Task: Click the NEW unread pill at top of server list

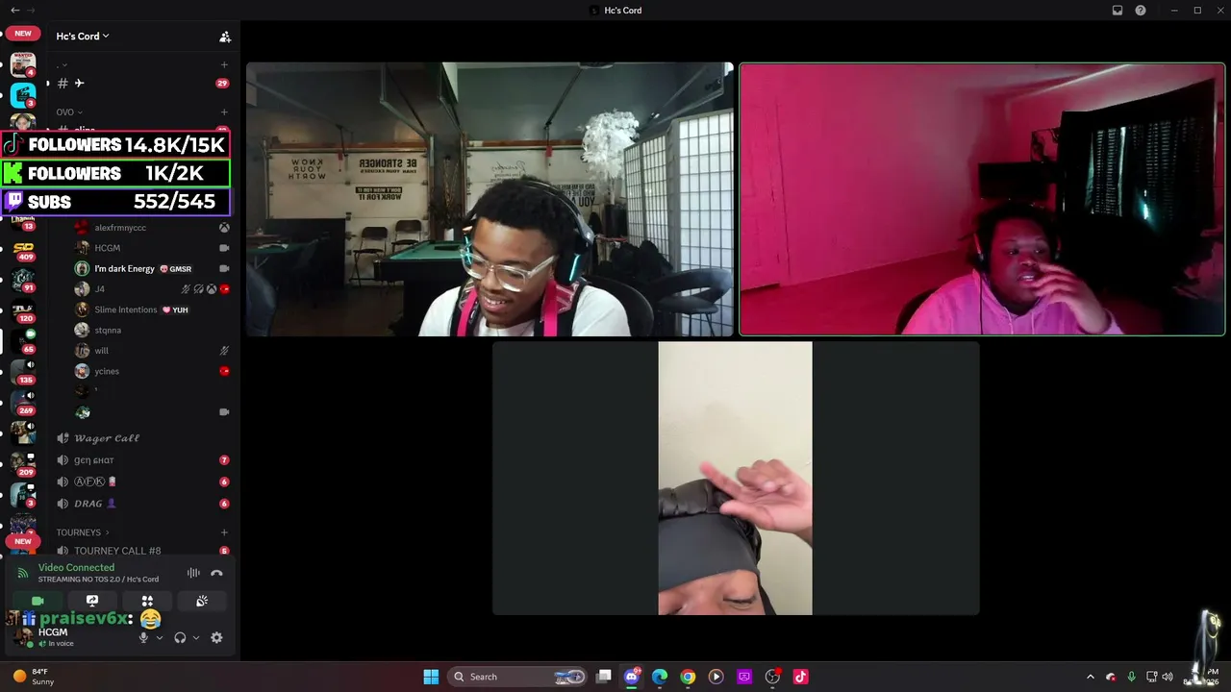Action: point(23,34)
